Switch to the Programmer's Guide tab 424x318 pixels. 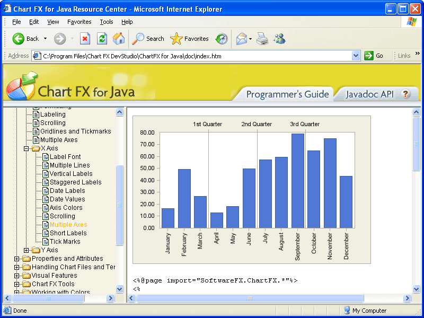click(287, 94)
